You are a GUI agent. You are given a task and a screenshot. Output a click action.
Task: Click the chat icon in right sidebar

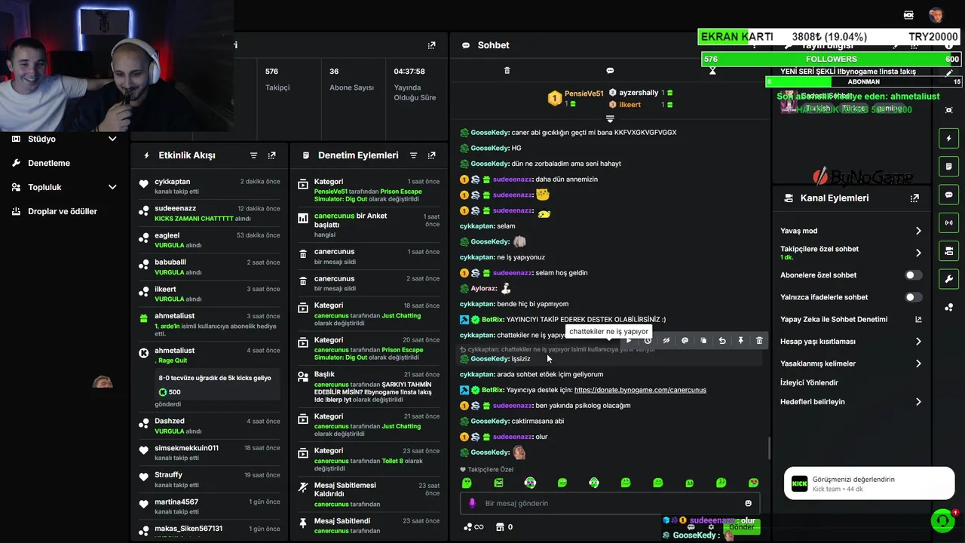pyautogui.click(x=949, y=195)
